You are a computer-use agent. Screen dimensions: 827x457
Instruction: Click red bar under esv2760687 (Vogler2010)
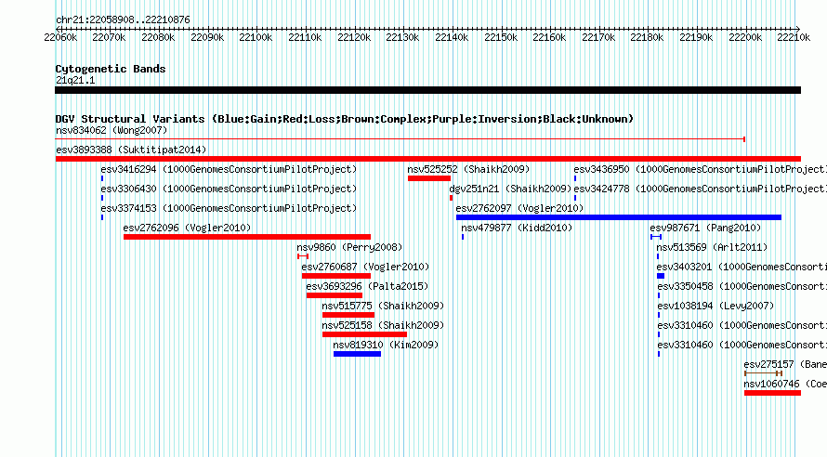336,276
